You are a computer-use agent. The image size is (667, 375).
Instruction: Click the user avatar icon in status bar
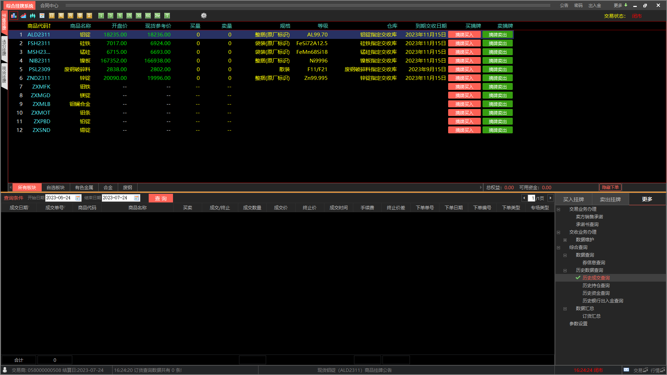[x=5, y=370]
